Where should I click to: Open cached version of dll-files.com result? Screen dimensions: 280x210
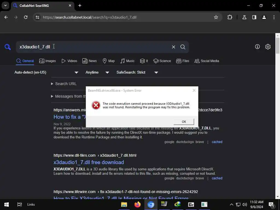[217, 178]
